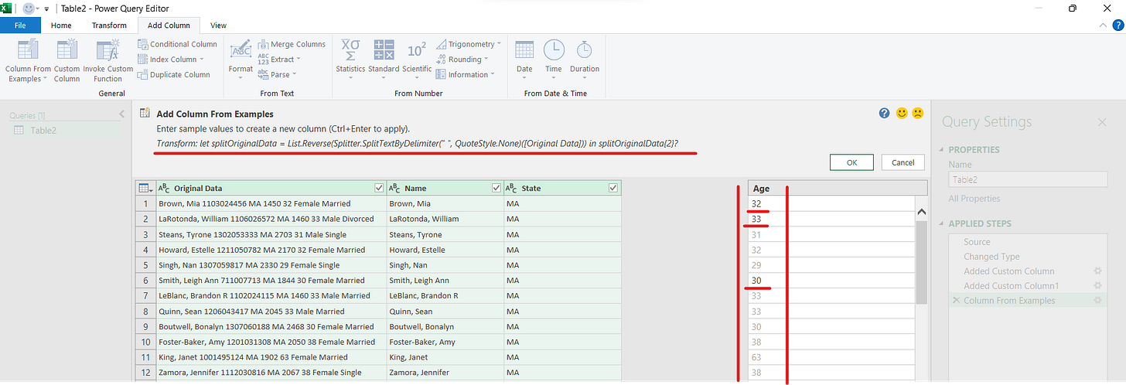Click the Age cell showing 29
The width and height of the screenshot is (1126, 385).
click(x=831, y=265)
